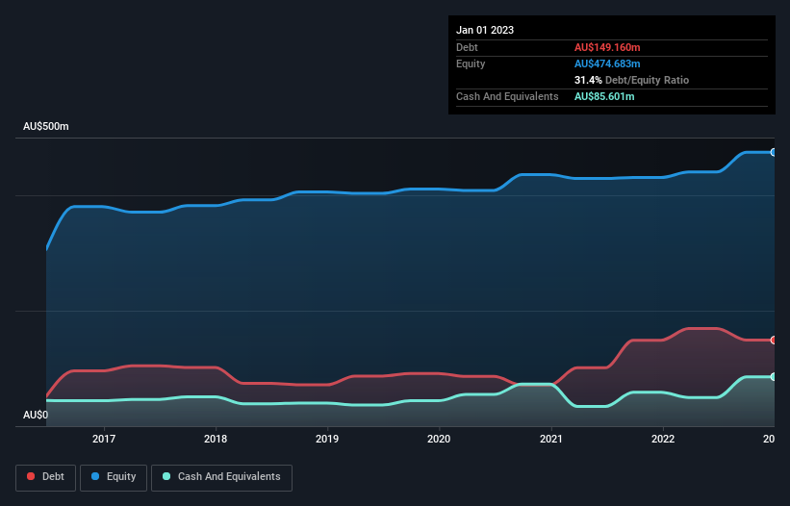
Task: Click the 2021 x-axis label
Action: 551,439
